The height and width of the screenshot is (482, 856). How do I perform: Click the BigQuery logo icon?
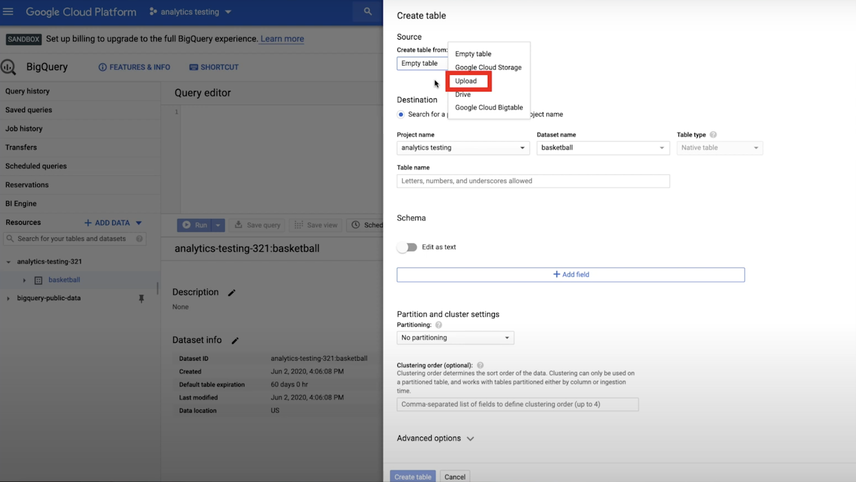pyautogui.click(x=8, y=67)
